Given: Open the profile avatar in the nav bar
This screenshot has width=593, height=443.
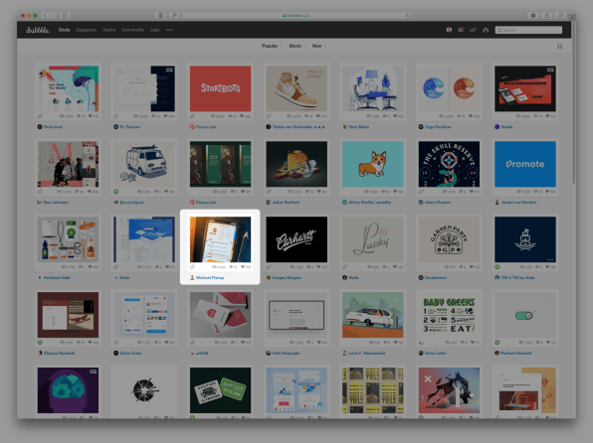Looking at the screenshot, I should 449,30.
